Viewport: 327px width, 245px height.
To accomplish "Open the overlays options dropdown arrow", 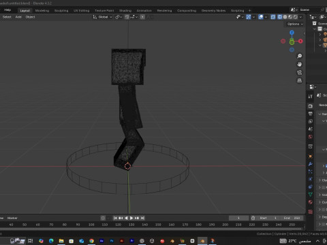I will click(266, 17).
